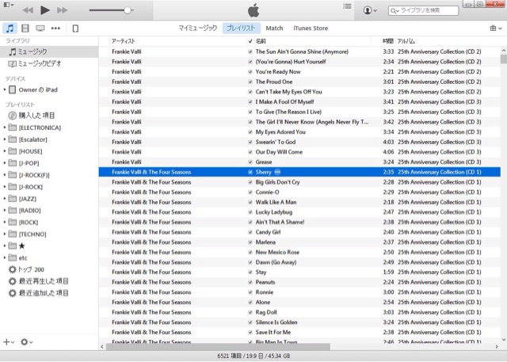Screen dimensions: 507x362
Task: Skip forward to next track
Action: point(62,10)
